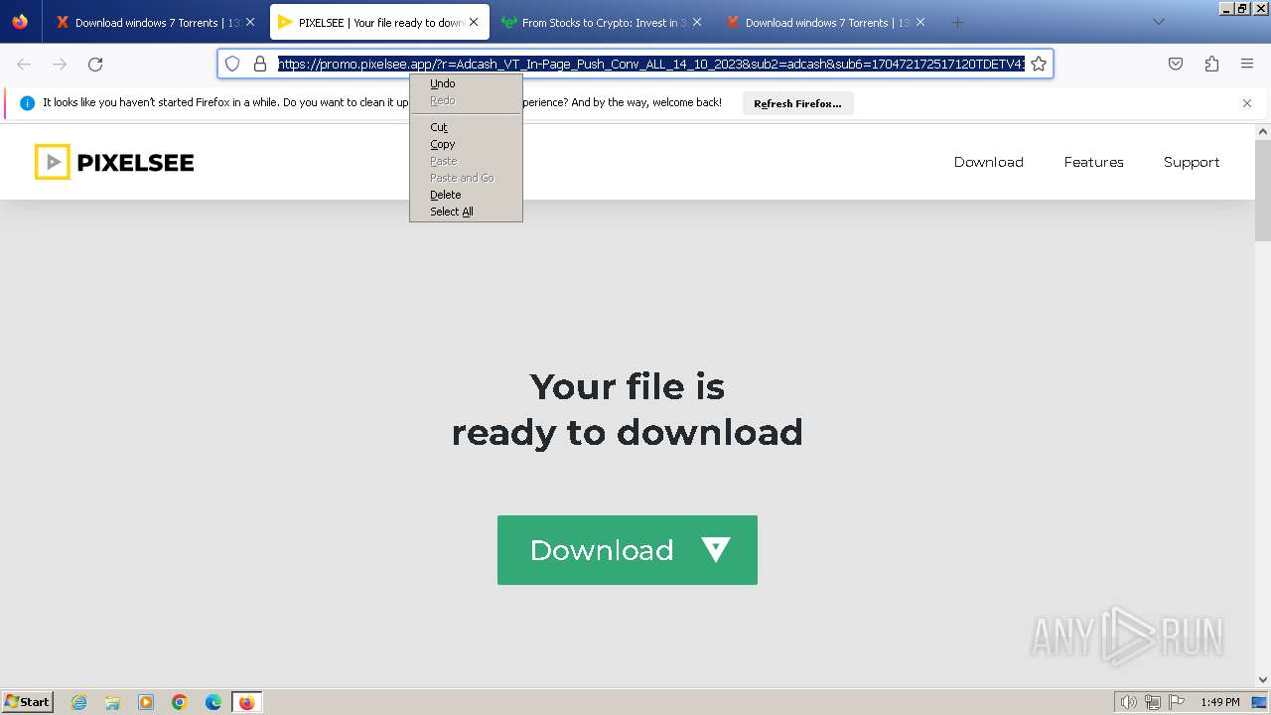Choose Delete from context menu
The width and height of the screenshot is (1271, 715).
466,195
